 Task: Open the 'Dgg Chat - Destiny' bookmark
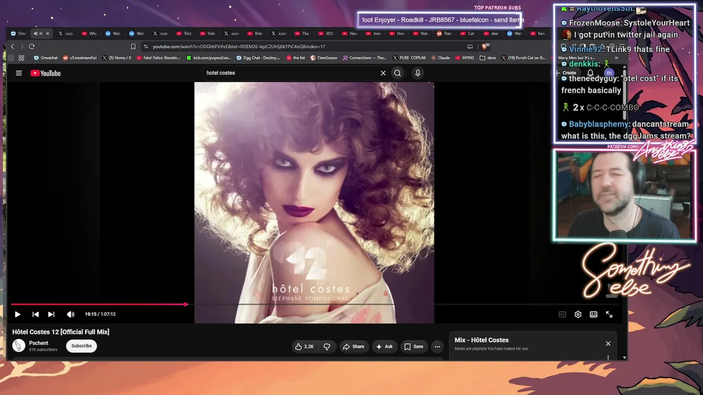(x=259, y=58)
